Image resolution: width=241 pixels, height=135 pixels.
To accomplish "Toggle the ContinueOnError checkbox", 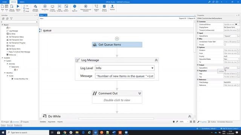I will (x=236, y=24).
